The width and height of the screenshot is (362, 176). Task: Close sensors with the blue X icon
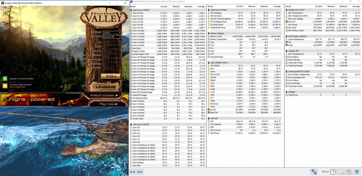[x=357, y=172]
